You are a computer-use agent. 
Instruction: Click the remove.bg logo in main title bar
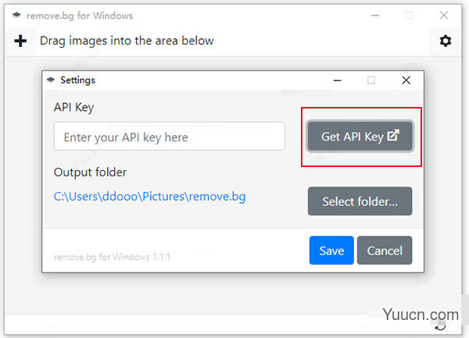[x=16, y=16]
